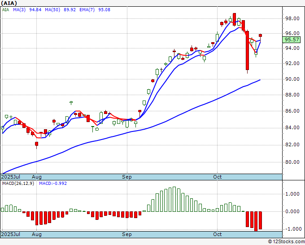Viewport: 305px width, 245px height.
Task: Click Oct on the price chart axis
Action: 217,177
